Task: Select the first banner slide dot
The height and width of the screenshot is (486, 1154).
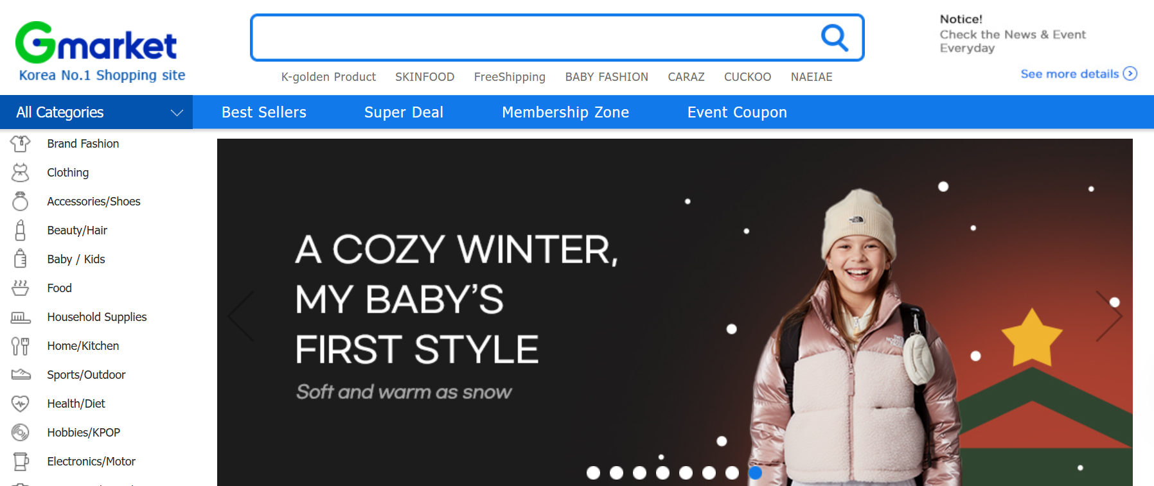Action: 593,473
